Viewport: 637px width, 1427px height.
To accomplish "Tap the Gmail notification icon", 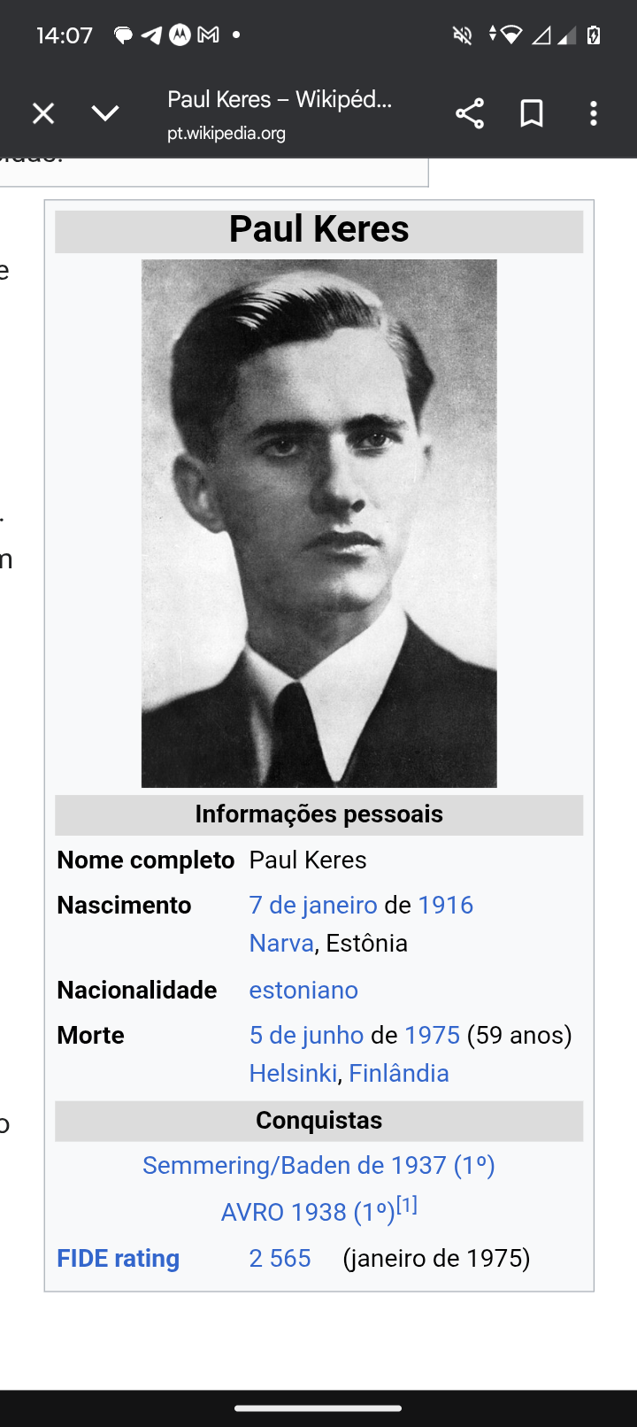I will tap(208, 35).
